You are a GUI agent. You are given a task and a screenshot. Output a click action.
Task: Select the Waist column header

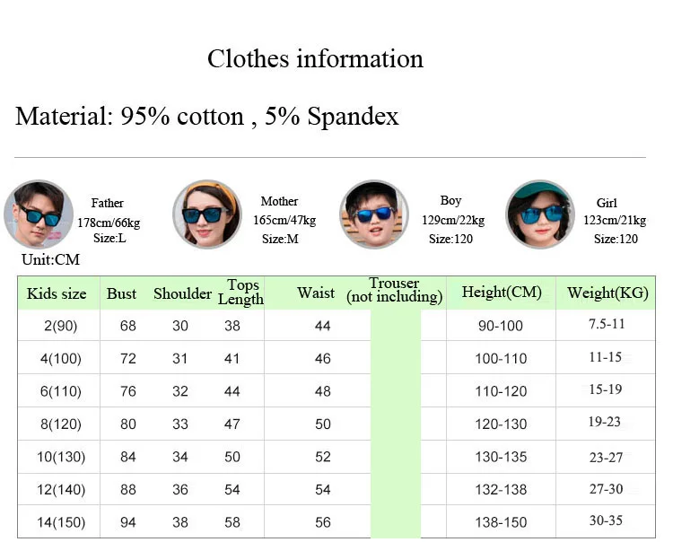pos(316,293)
